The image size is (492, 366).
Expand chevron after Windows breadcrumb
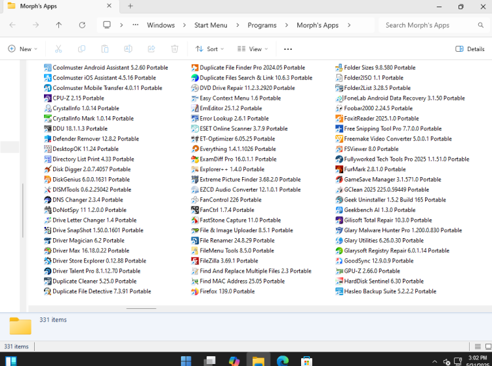tap(184, 25)
